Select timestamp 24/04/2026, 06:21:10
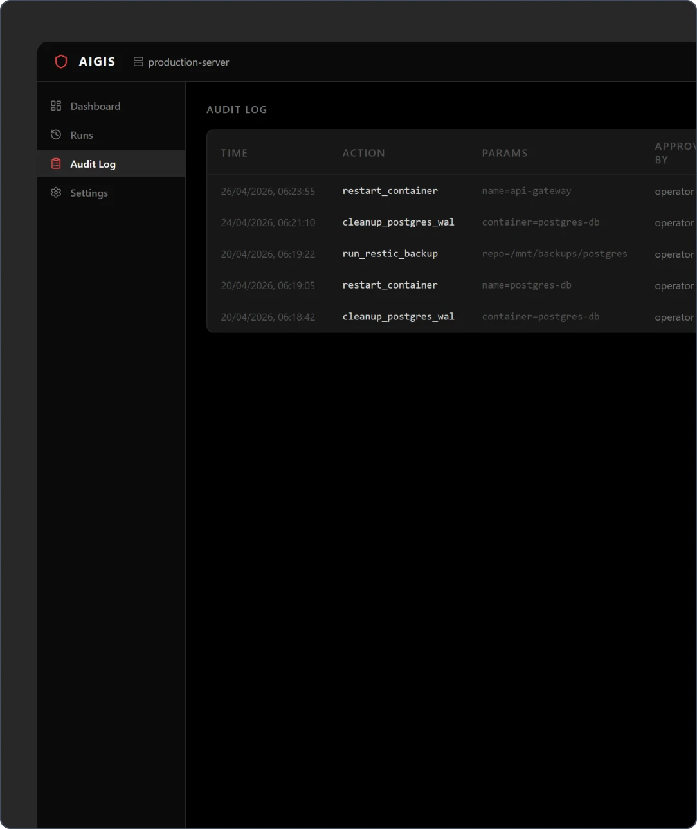The image size is (697, 829). (x=268, y=223)
